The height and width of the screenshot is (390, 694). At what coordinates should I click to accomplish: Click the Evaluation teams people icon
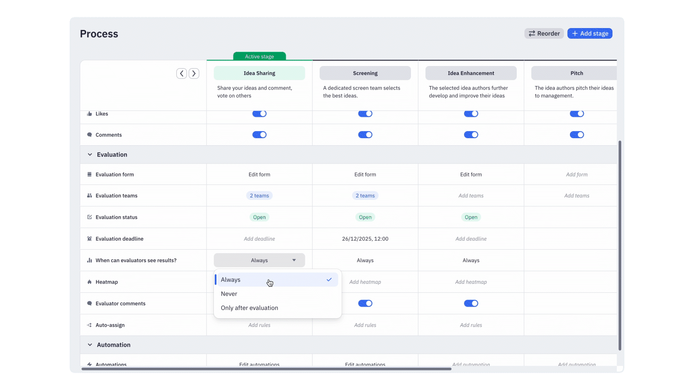(x=89, y=196)
